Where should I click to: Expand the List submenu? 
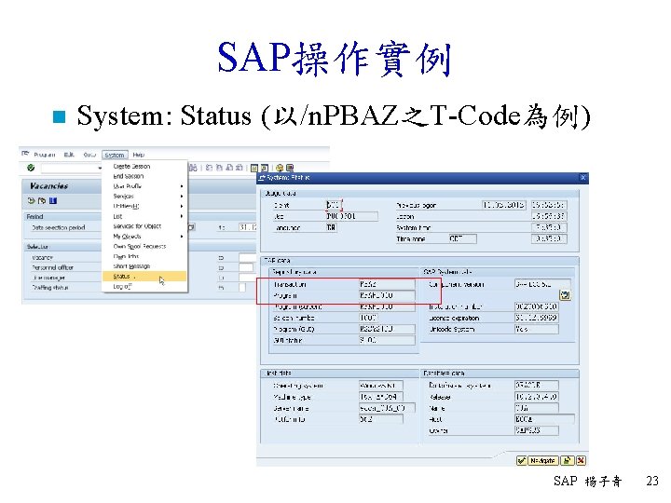point(144,216)
